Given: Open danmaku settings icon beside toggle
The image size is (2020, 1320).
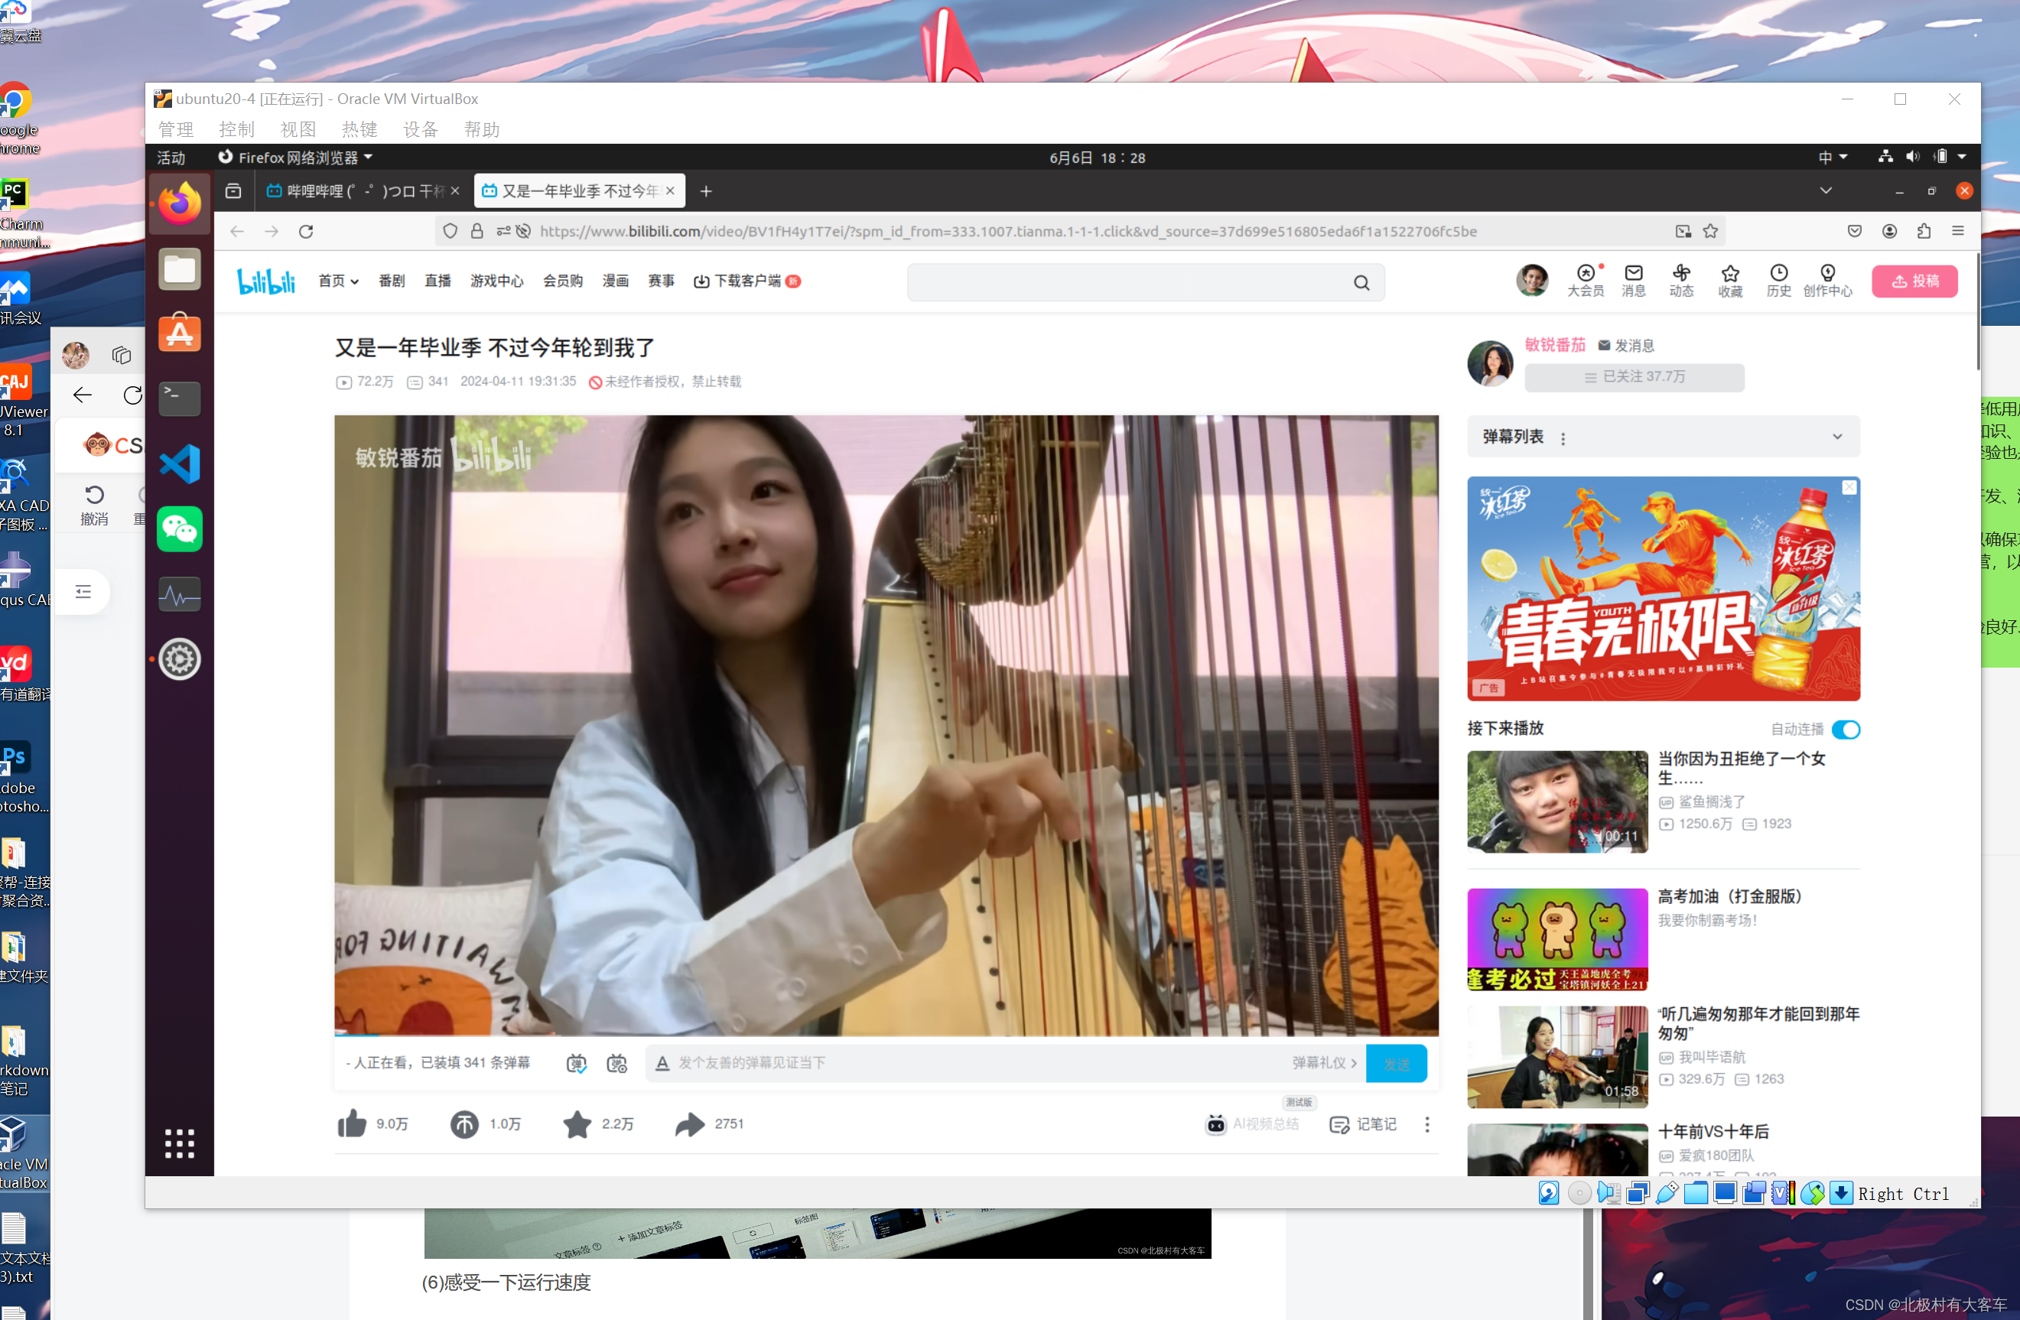Looking at the screenshot, I should [617, 1063].
